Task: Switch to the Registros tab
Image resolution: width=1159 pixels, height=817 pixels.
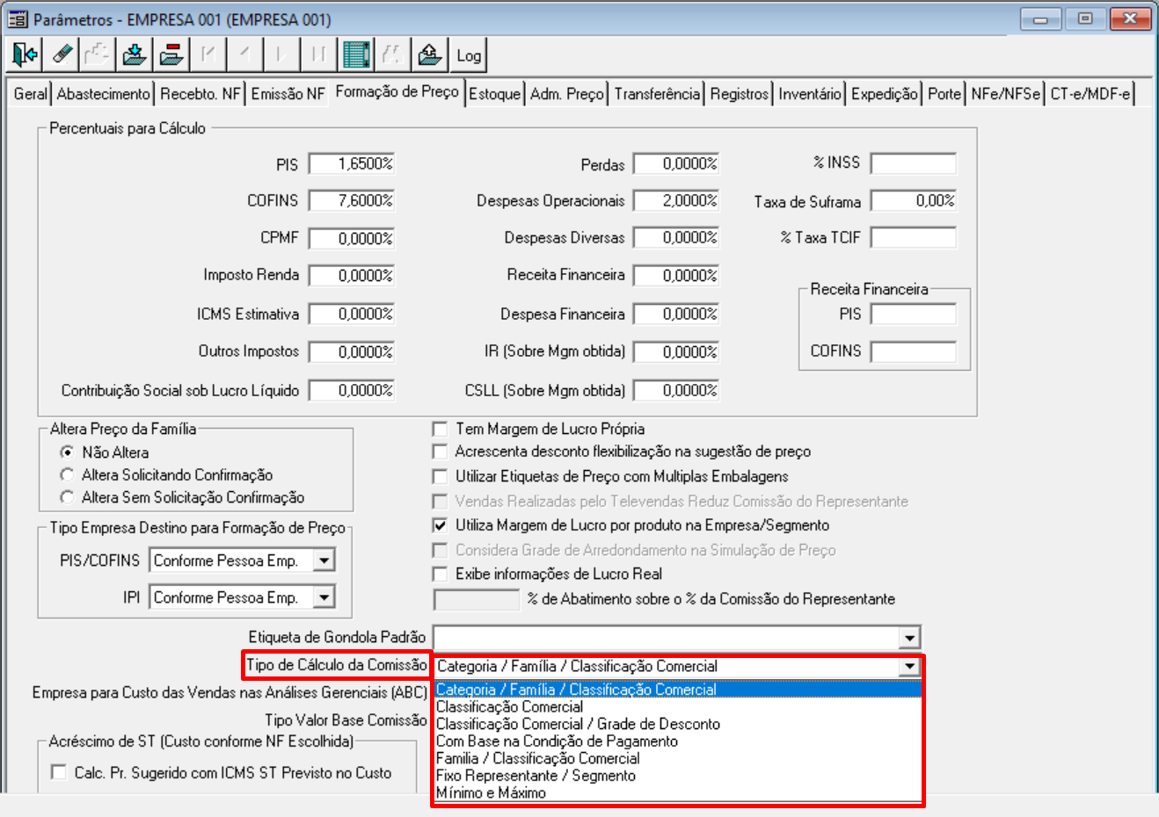Action: (740, 94)
